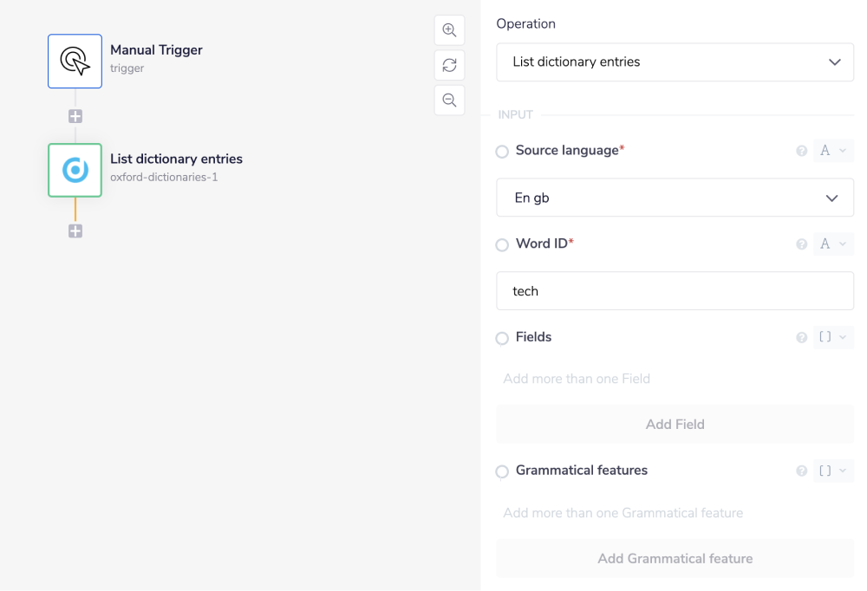Image resolution: width=867 pixels, height=591 pixels.
Task: Click the Add Field button
Action: [x=675, y=425]
